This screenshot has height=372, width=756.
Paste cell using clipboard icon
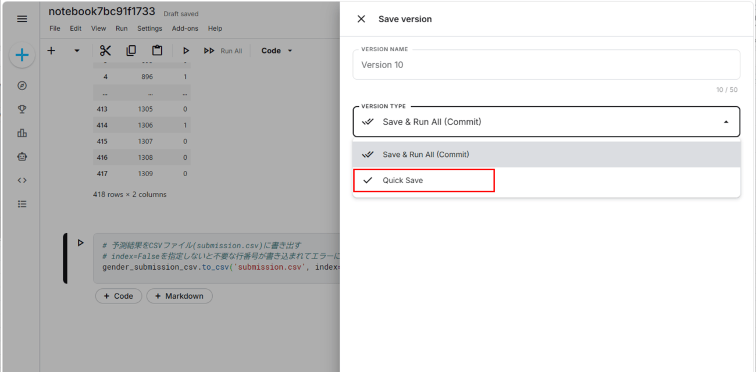coord(157,51)
